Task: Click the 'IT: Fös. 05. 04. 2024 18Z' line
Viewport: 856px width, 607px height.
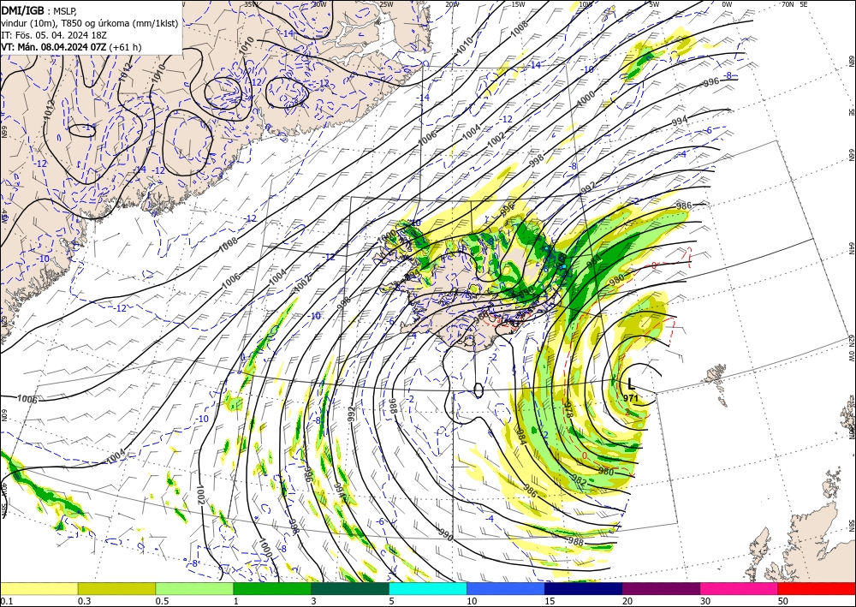Action: pos(54,35)
